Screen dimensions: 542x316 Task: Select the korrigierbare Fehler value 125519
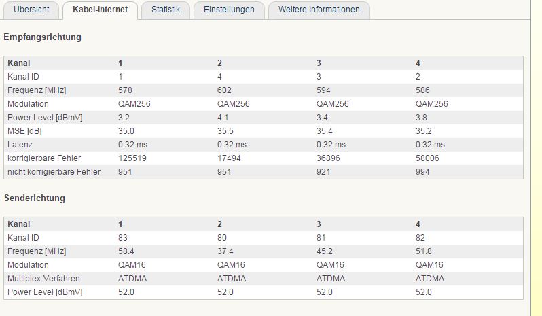133,158
